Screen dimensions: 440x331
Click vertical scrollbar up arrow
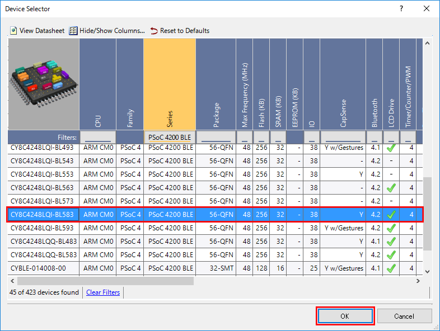pos(427,43)
